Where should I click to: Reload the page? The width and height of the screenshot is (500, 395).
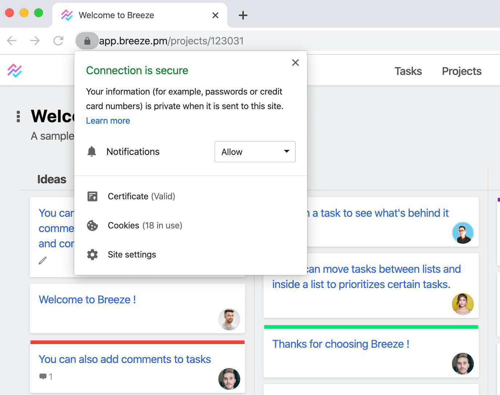58,41
